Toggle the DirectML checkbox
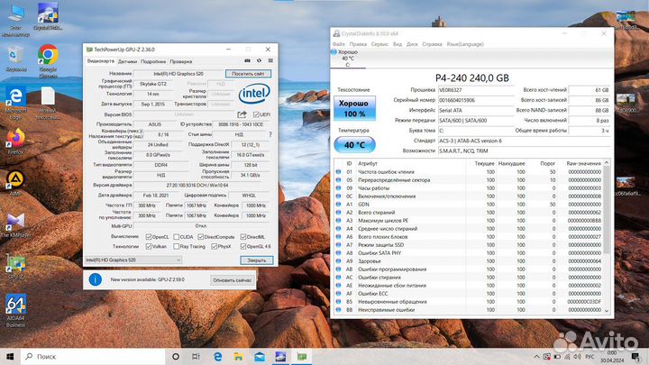The width and height of the screenshot is (649, 365). tap(243, 237)
